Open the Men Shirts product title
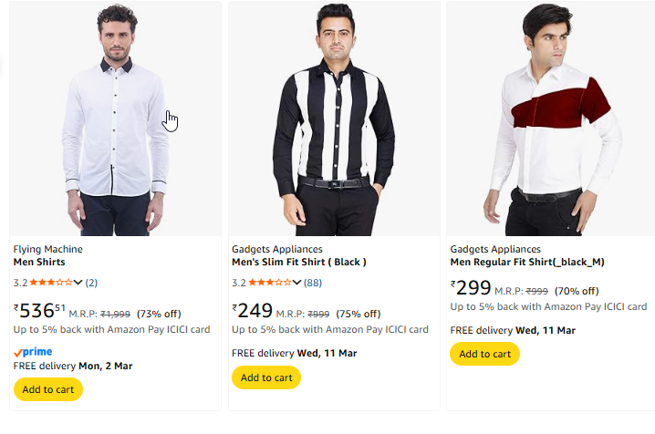655x434 pixels. 39,263
